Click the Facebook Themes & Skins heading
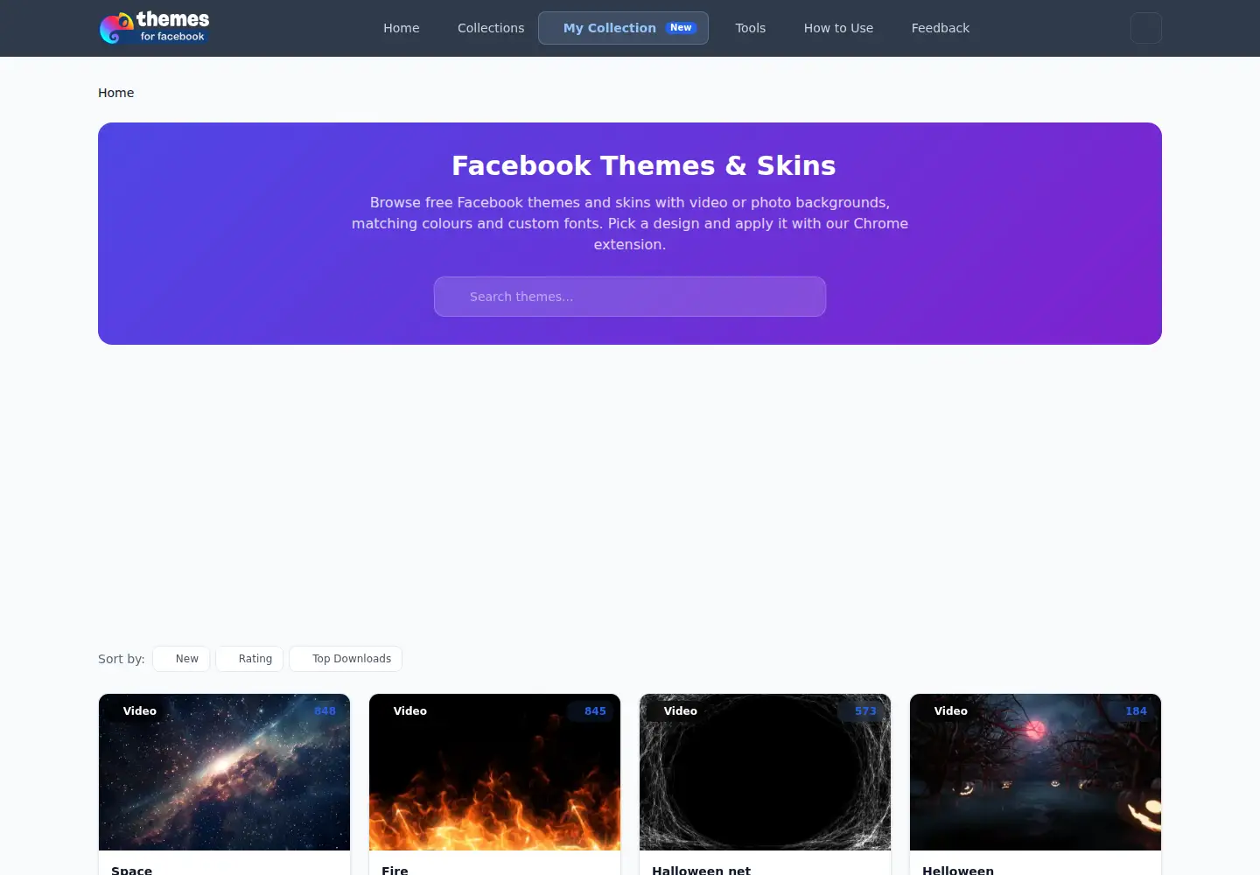Viewport: 1260px width, 875px height. click(643, 165)
